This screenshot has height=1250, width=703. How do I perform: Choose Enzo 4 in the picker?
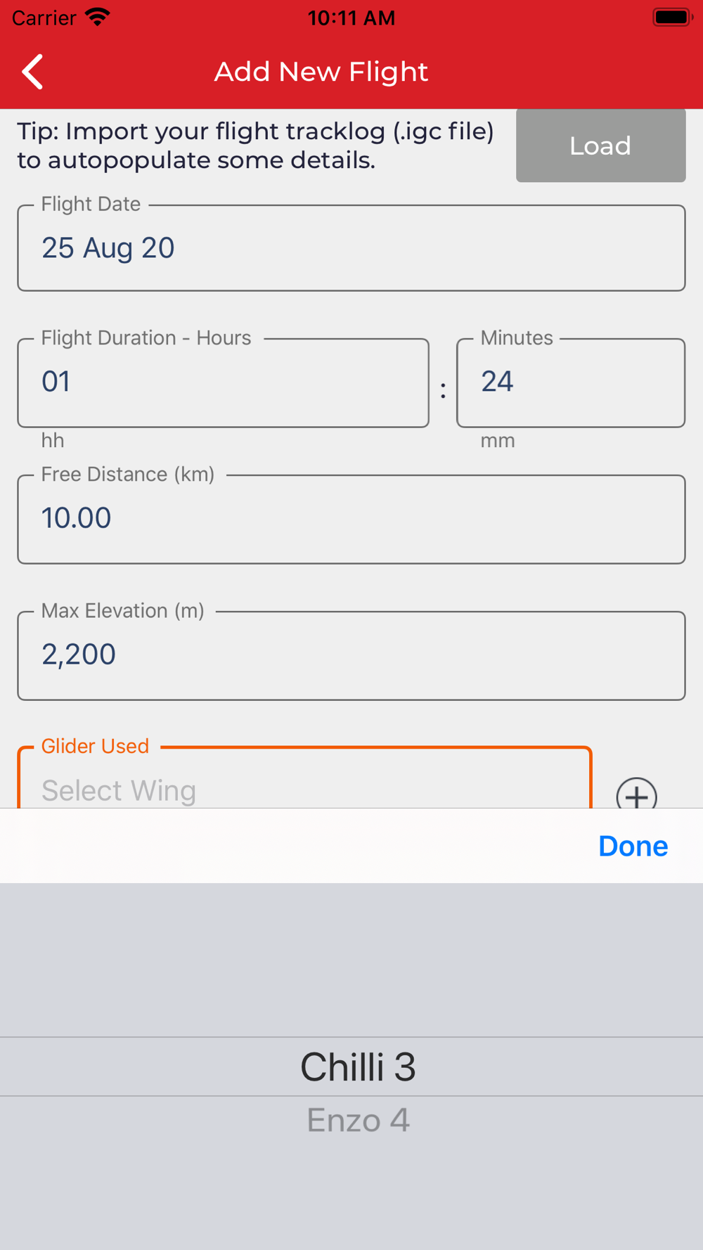tap(358, 1120)
